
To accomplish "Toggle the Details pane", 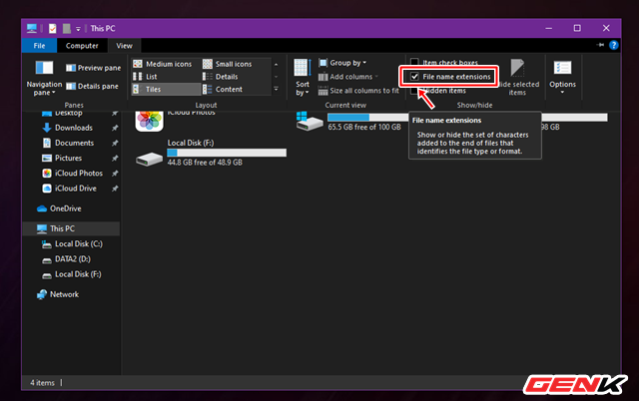I will coord(92,86).
